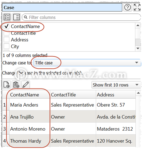142x149 pixels.
Task: Check the Address checkbox
Action: [6, 40]
